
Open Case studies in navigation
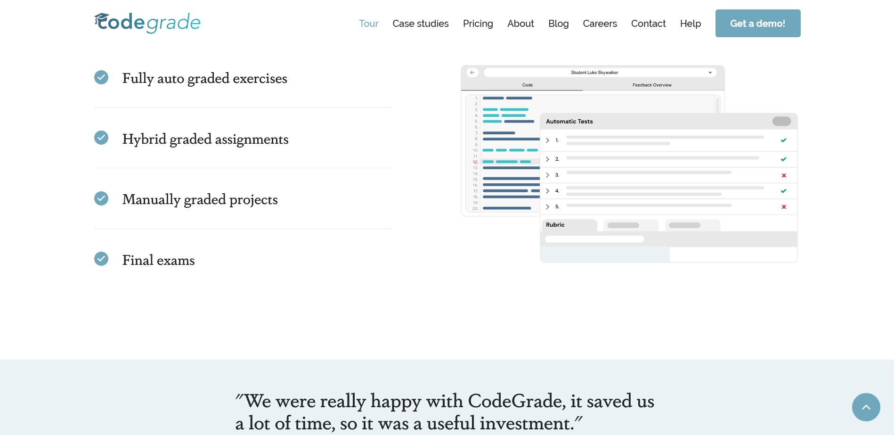click(x=421, y=24)
